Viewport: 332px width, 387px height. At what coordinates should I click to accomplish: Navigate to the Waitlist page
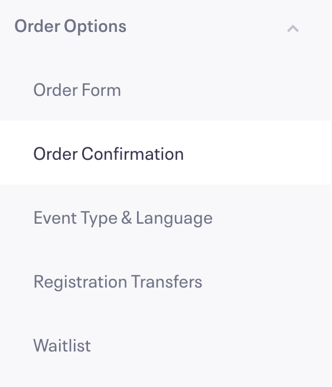(x=165, y=344)
